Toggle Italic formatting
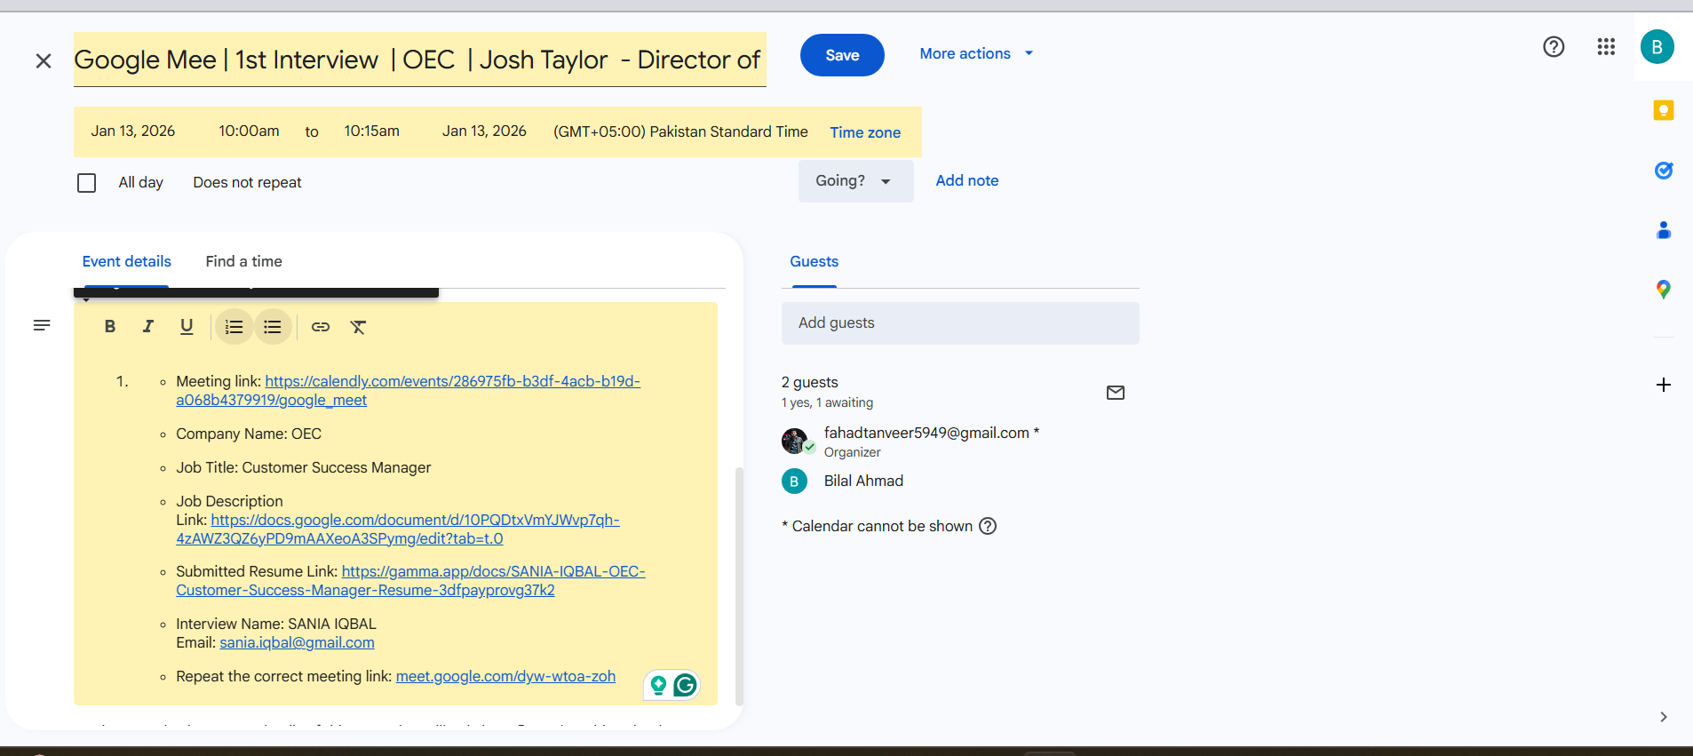This screenshot has width=1693, height=756. tap(148, 327)
